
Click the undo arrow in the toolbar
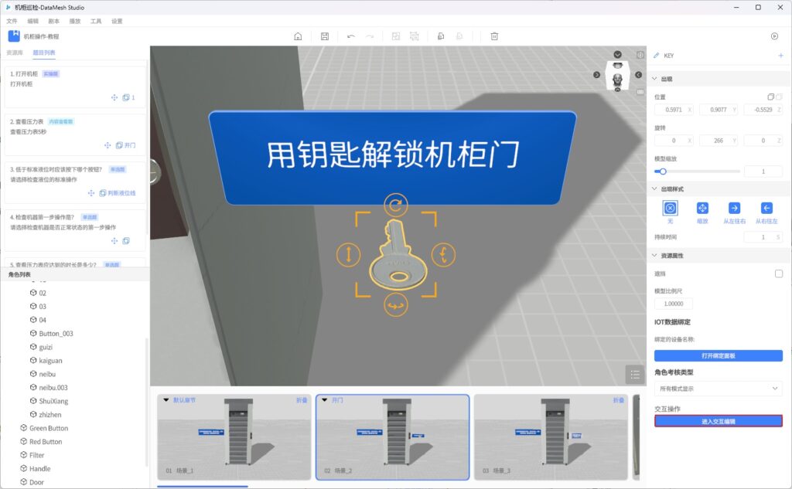351,36
